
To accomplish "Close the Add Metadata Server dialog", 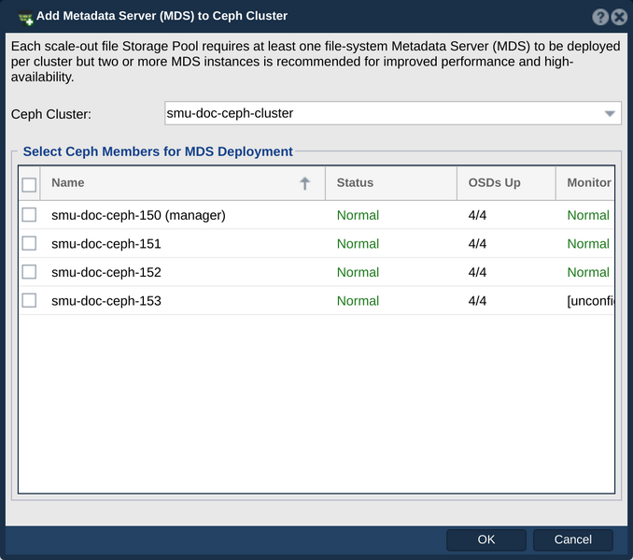I will pyautogui.click(x=619, y=17).
